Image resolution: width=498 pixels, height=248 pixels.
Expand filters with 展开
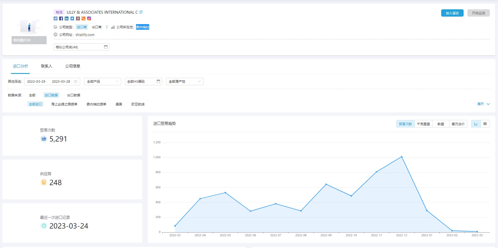point(483,104)
